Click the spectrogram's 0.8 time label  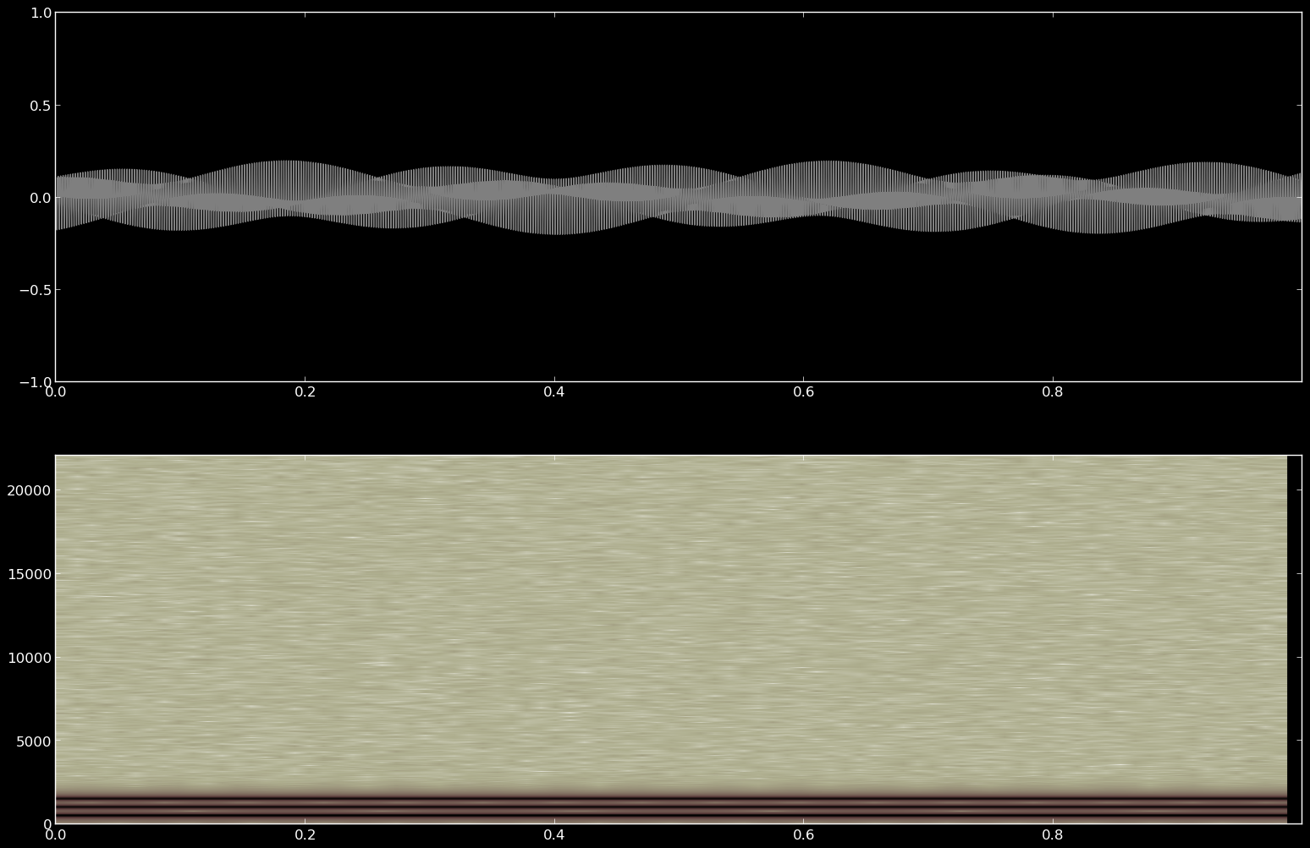pyautogui.click(x=1053, y=834)
